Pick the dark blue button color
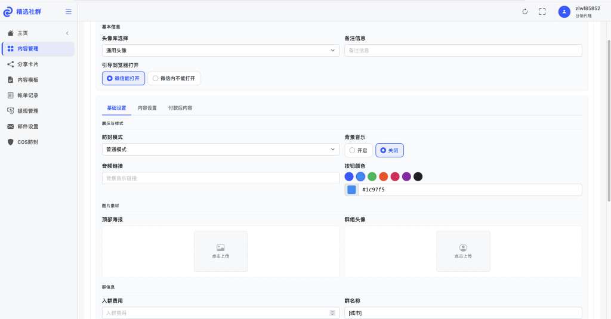This screenshot has height=319, width=611. 349,177
